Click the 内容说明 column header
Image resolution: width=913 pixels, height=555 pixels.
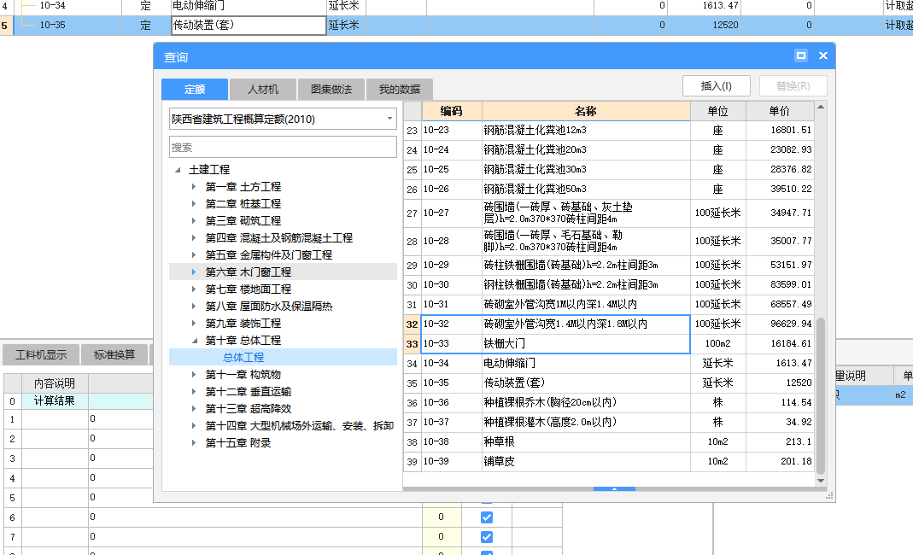pyautogui.click(x=54, y=383)
